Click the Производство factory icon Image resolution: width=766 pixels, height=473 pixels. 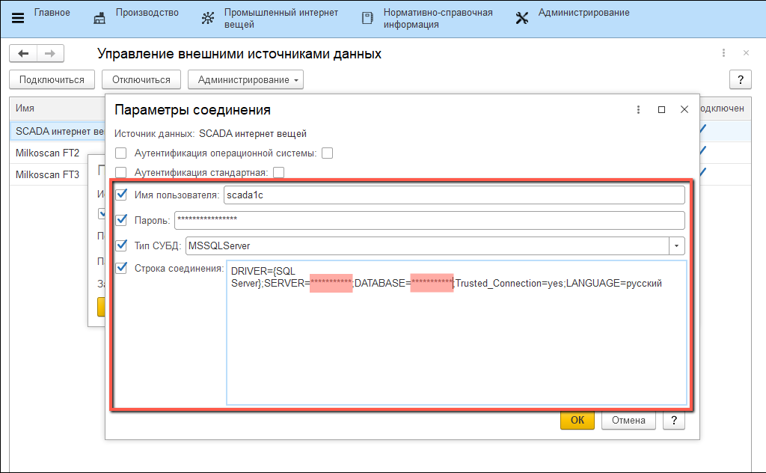(x=99, y=18)
